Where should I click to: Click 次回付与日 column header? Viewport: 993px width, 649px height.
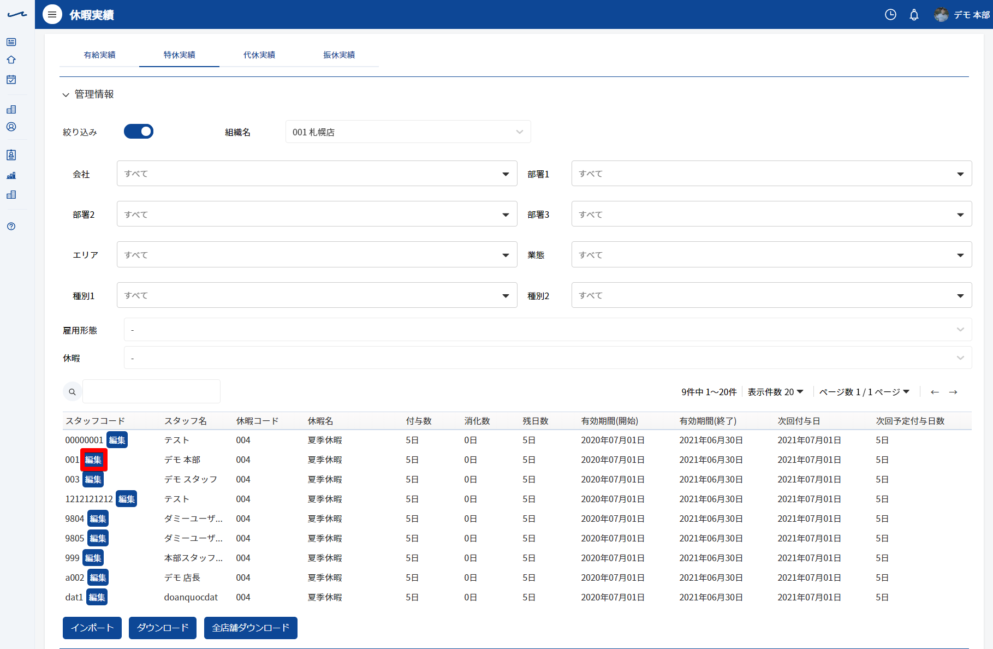click(x=799, y=421)
